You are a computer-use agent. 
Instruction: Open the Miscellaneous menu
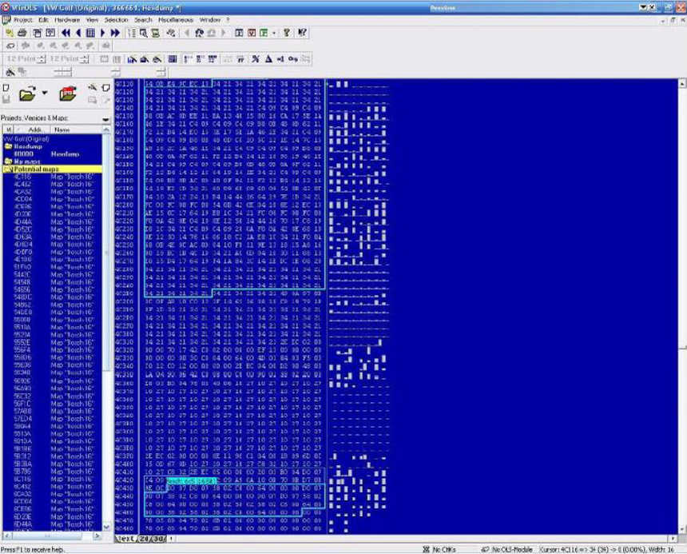175,20
